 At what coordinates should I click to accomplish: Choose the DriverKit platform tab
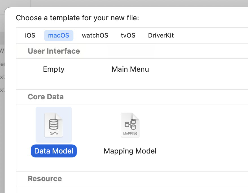tap(161, 35)
